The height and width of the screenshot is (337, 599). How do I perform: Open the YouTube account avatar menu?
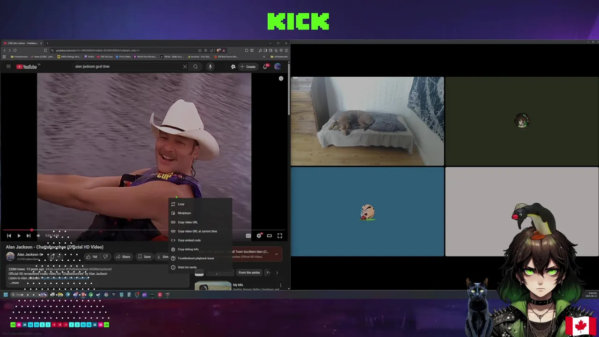[x=278, y=66]
